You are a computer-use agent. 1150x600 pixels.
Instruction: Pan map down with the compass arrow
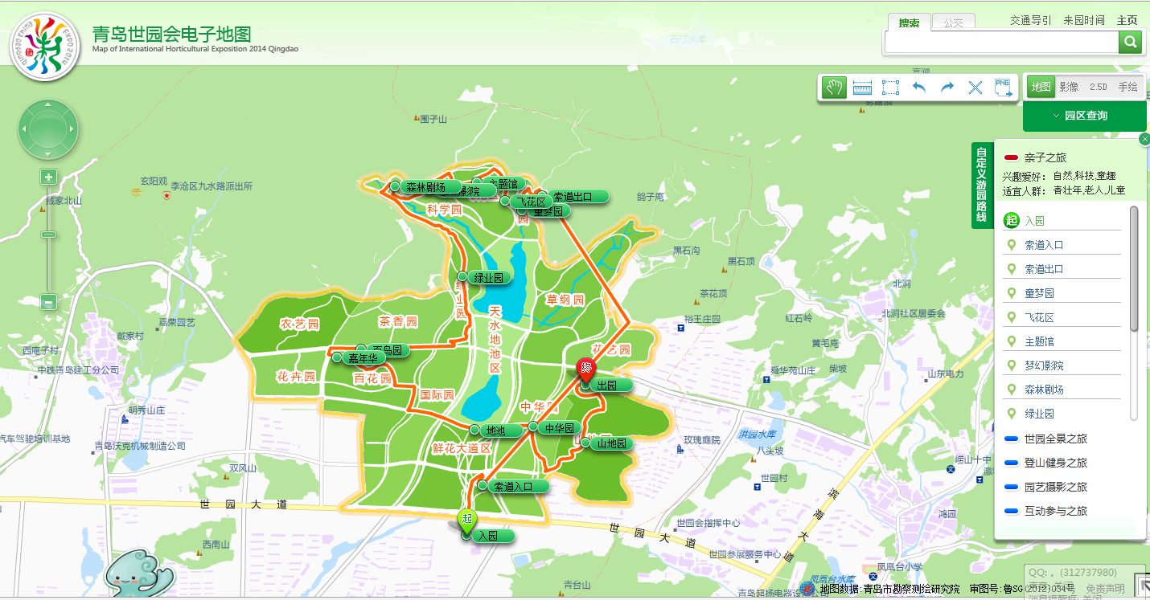[x=48, y=154]
